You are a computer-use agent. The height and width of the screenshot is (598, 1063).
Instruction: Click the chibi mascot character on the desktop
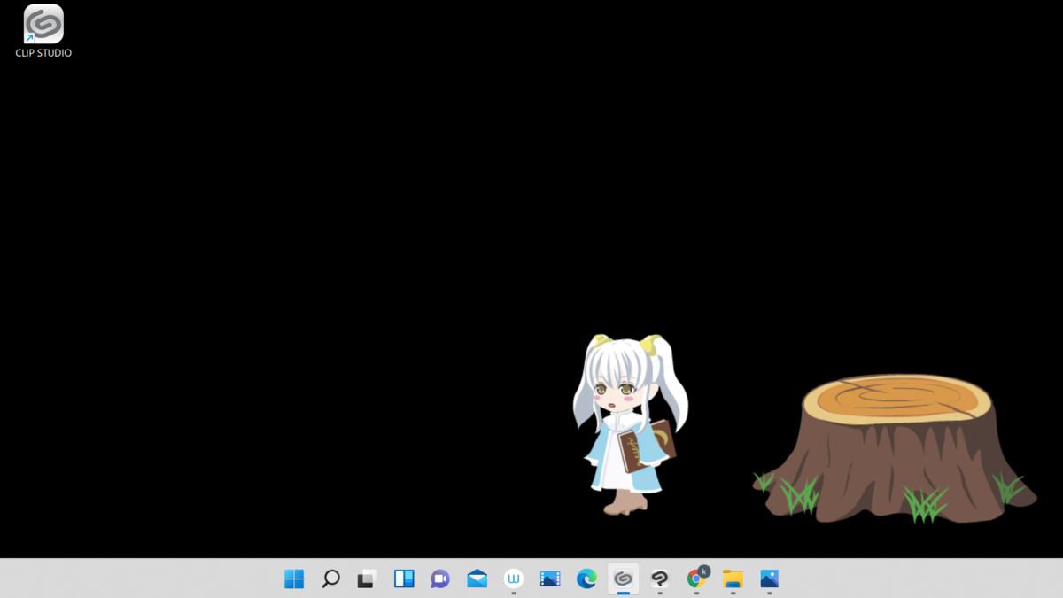pos(629,425)
